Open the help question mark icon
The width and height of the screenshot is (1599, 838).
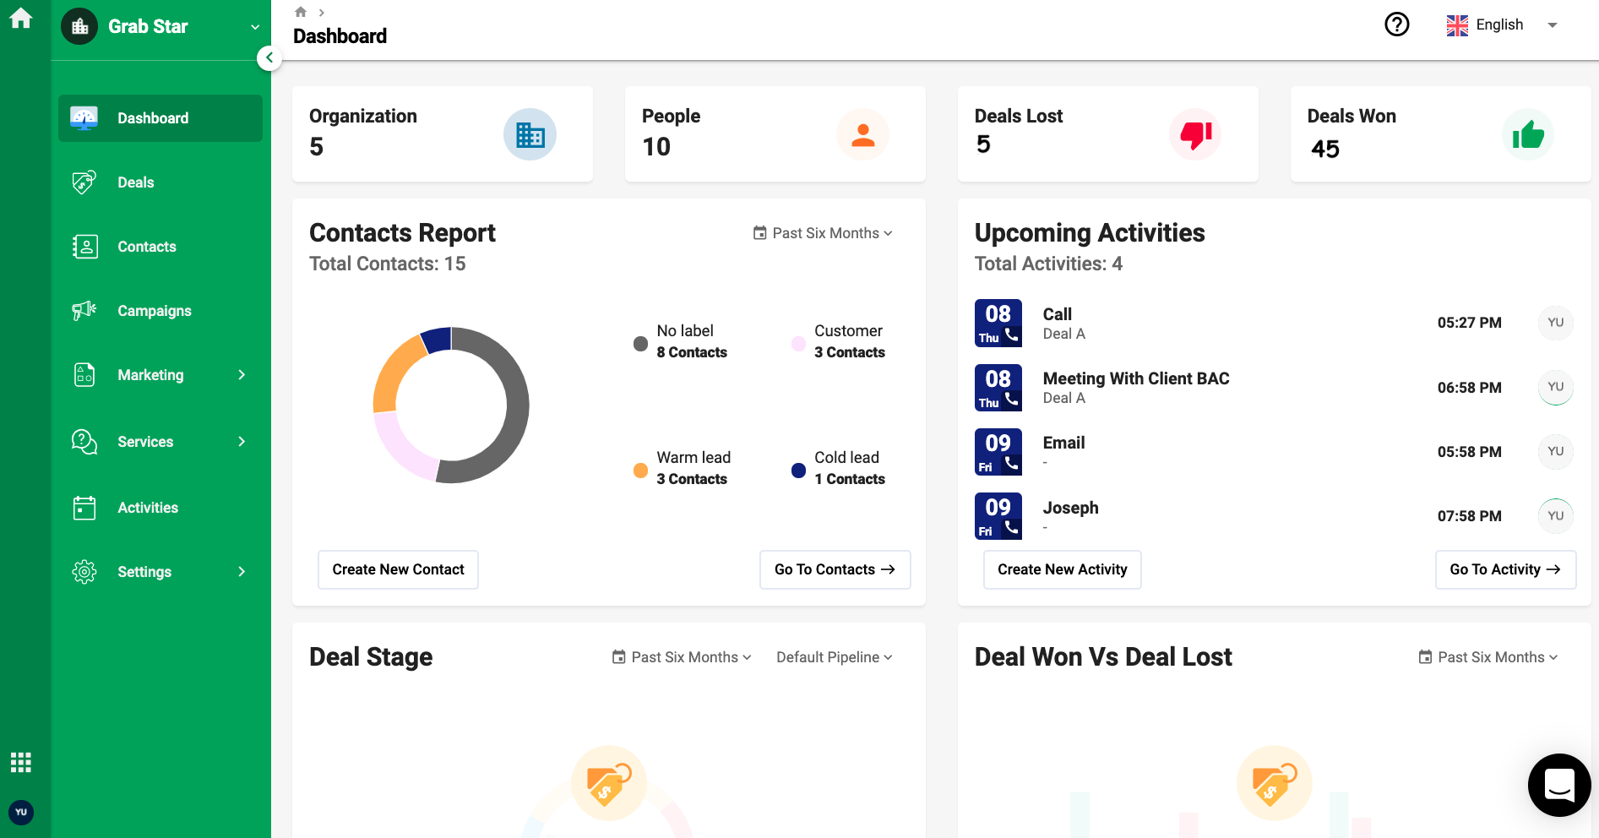click(x=1396, y=24)
